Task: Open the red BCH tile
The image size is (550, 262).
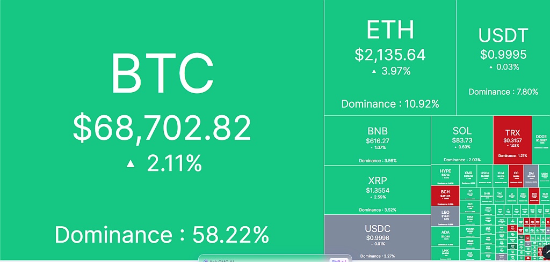Action: coord(445,196)
